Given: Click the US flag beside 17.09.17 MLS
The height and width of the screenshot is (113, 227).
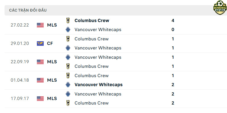Looking at the screenshot, I should click(40, 98).
